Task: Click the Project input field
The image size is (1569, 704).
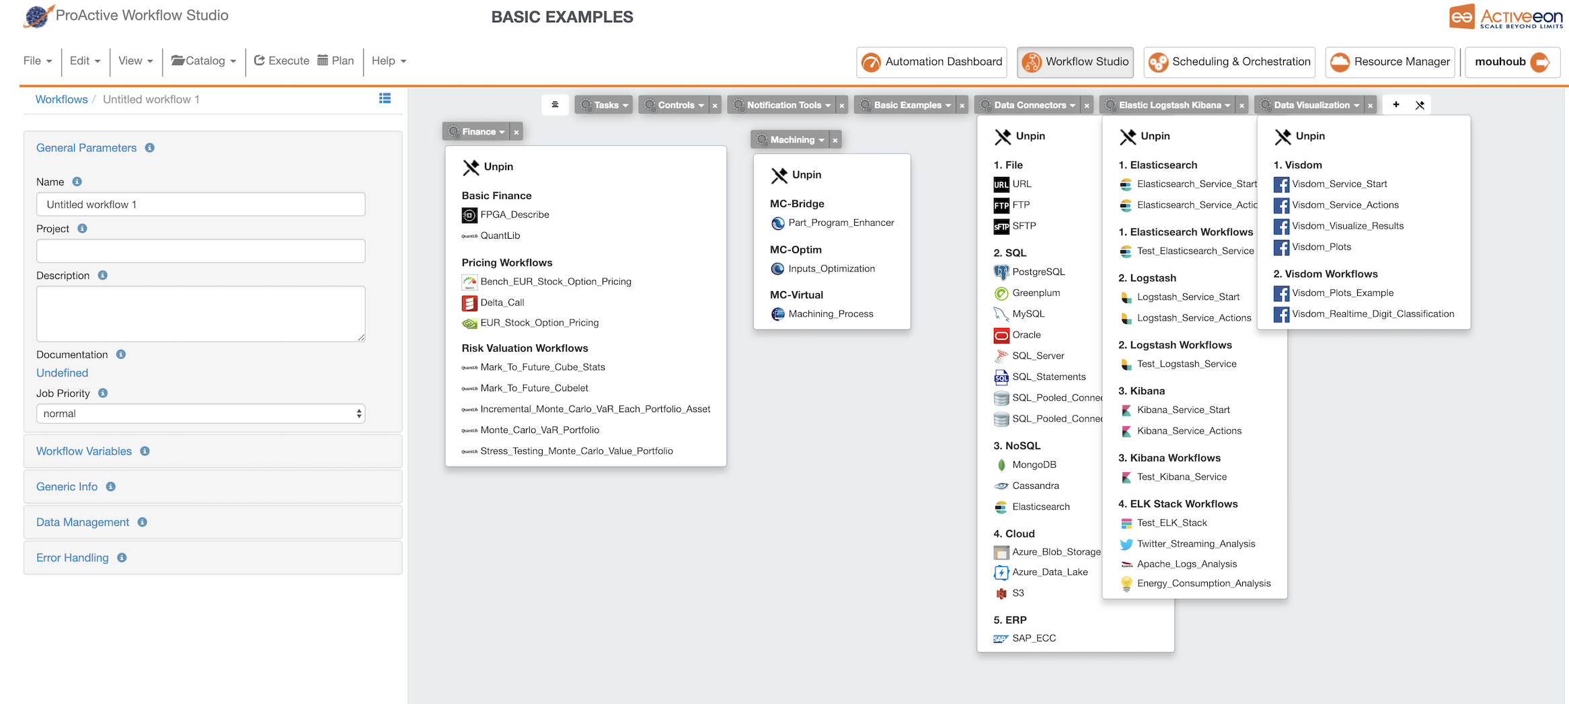Action: point(200,251)
